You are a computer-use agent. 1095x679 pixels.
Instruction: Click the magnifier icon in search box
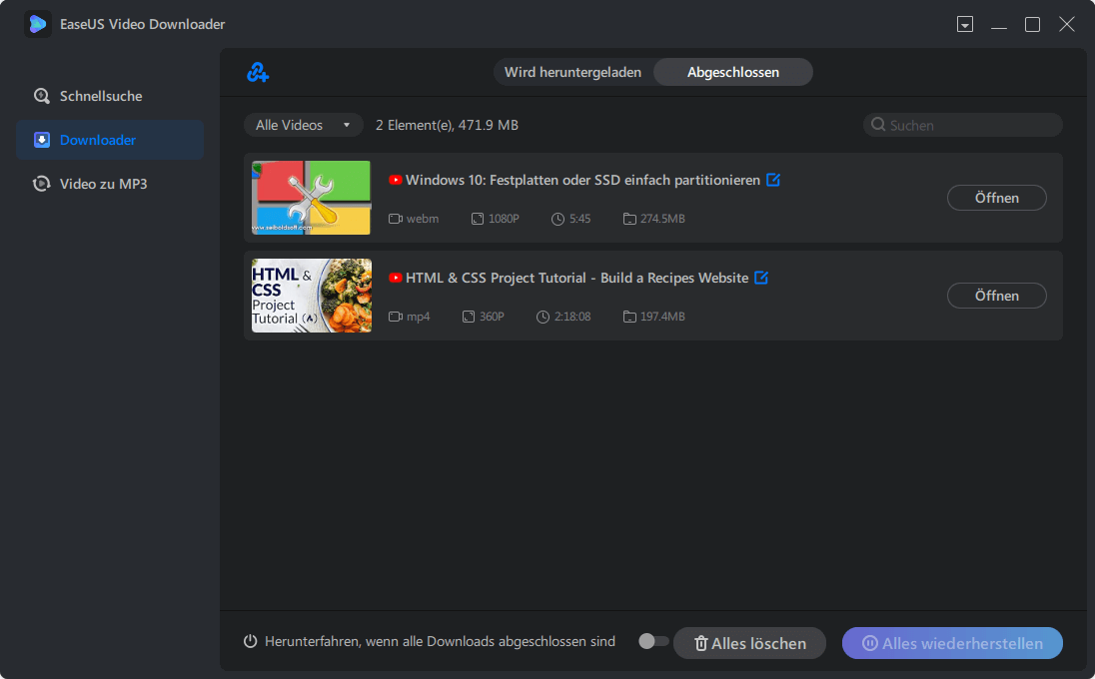coord(878,125)
